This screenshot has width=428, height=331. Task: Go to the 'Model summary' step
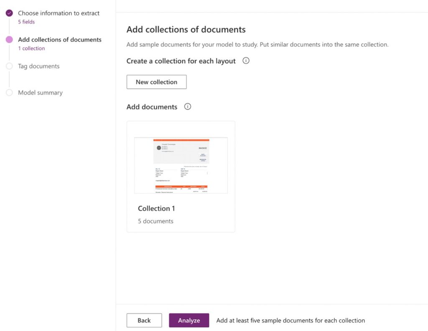click(x=41, y=92)
